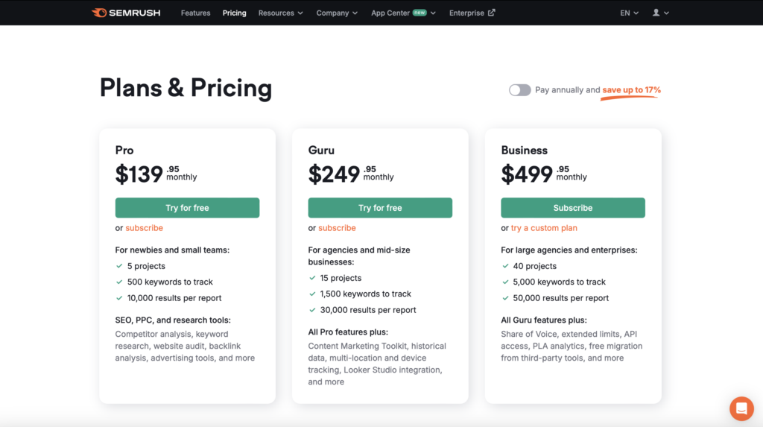The height and width of the screenshot is (427, 763).
Task: Go to the Features menu item
Action: pos(195,13)
